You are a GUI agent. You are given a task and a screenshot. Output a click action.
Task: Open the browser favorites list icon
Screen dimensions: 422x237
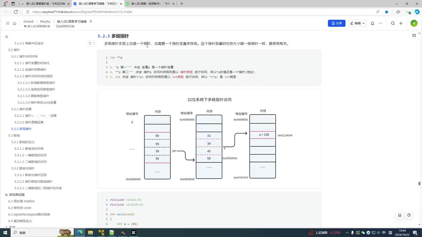click(398, 12)
